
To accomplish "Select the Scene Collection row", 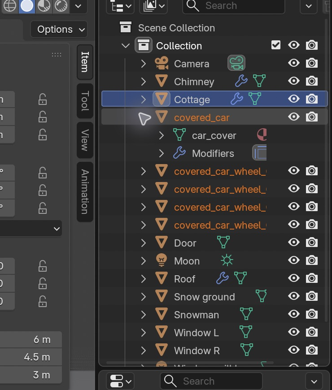I will [214, 28].
